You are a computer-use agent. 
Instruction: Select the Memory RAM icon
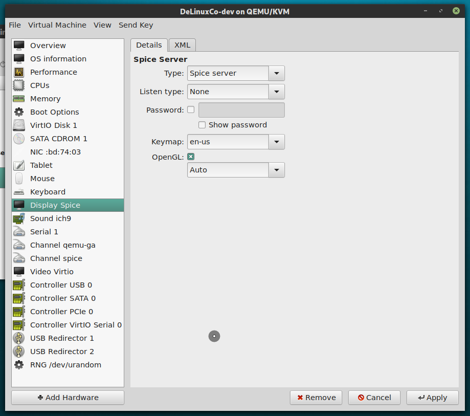point(19,98)
